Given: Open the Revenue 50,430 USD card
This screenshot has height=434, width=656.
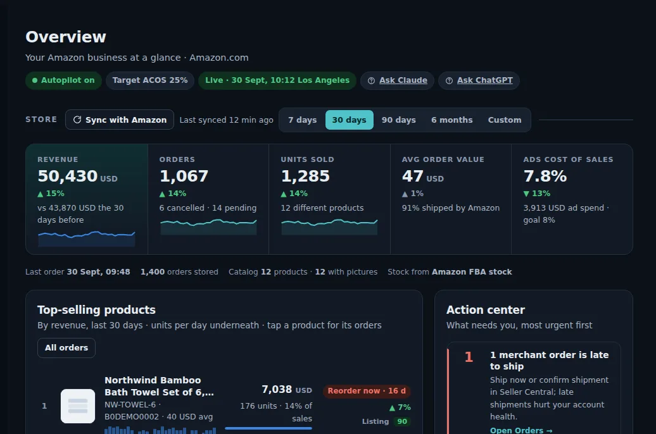Looking at the screenshot, I should (87, 199).
